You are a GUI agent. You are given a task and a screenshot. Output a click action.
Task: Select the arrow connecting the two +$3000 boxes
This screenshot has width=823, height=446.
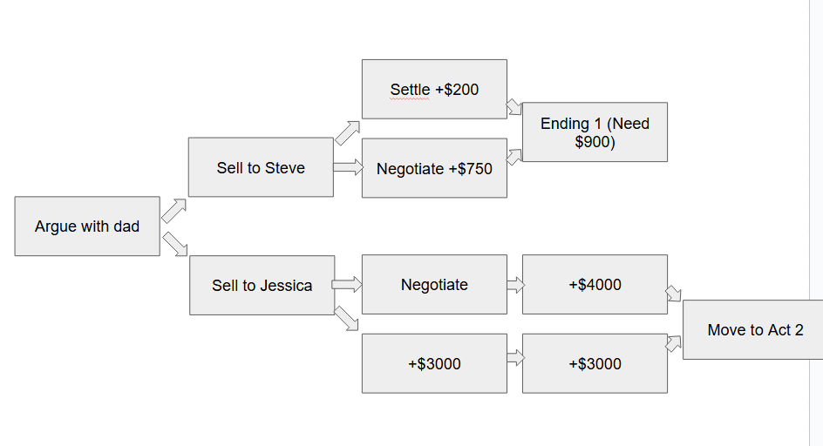click(514, 357)
